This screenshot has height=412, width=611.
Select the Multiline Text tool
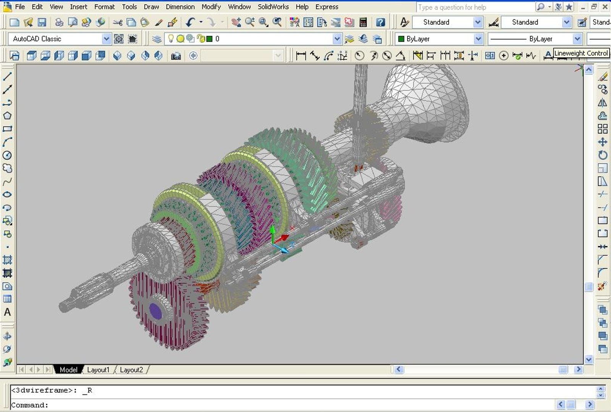point(7,312)
